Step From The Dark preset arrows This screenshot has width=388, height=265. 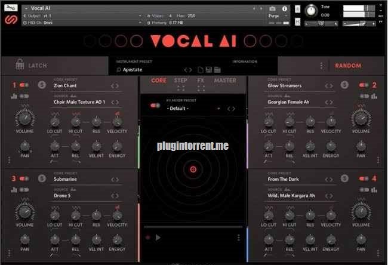(x=329, y=180)
